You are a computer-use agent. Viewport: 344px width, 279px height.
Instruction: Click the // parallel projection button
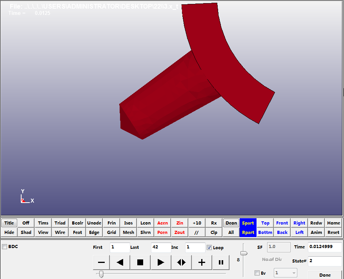(x=197, y=232)
